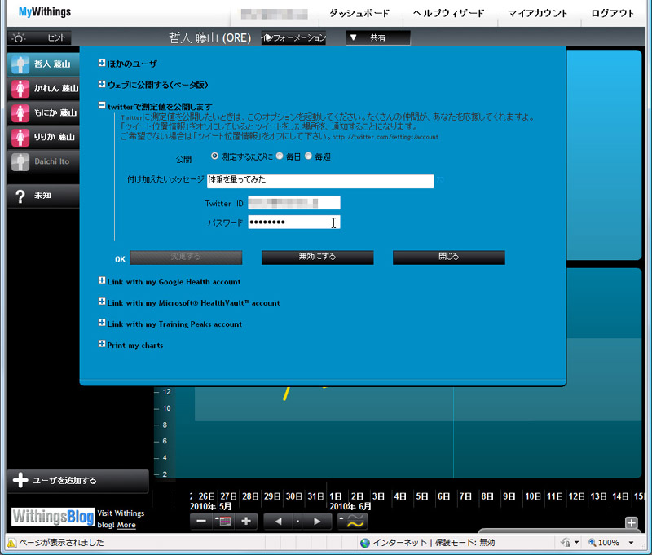
Task: Click the warning icon in status bar
Action: pyautogui.click(x=11, y=543)
